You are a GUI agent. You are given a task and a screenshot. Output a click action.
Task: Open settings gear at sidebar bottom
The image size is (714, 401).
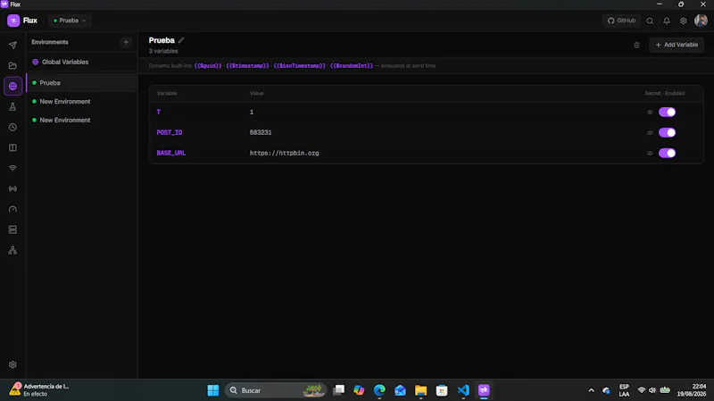12,364
